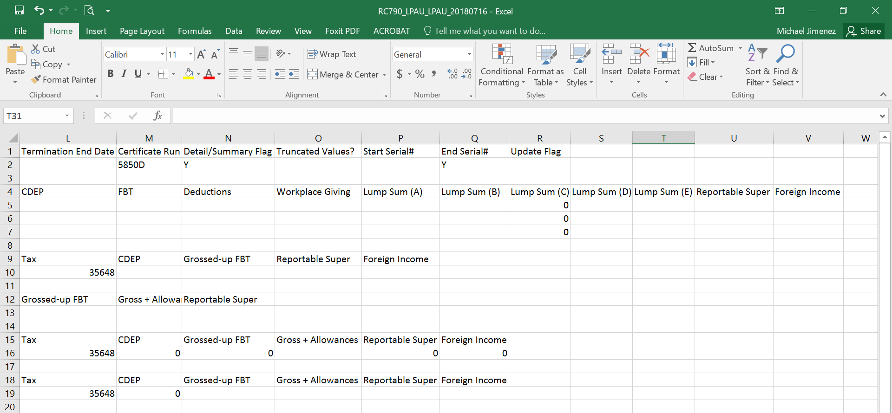The height and width of the screenshot is (413, 892).
Task: Toggle Italic formatting
Action: pyautogui.click(x=124, y=74)
